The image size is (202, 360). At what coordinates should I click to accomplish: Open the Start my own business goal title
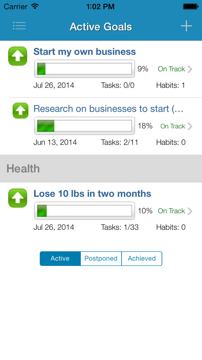tap(85, 52)
